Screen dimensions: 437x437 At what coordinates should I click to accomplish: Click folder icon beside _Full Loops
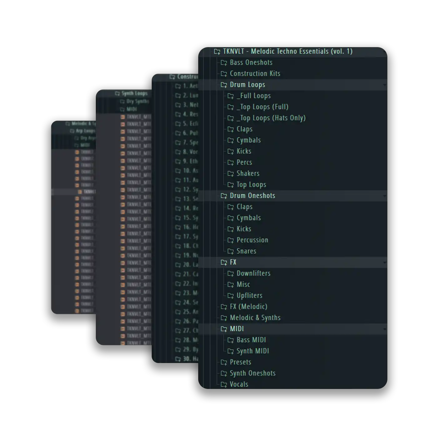[231, 96]
